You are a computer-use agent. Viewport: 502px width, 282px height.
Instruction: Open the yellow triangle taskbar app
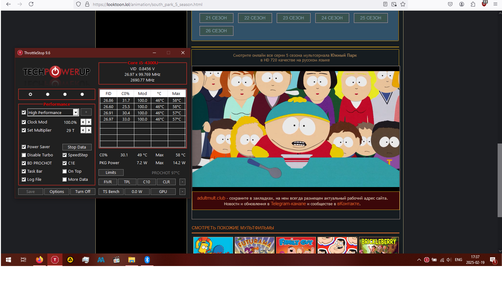[x=70, y=260]
